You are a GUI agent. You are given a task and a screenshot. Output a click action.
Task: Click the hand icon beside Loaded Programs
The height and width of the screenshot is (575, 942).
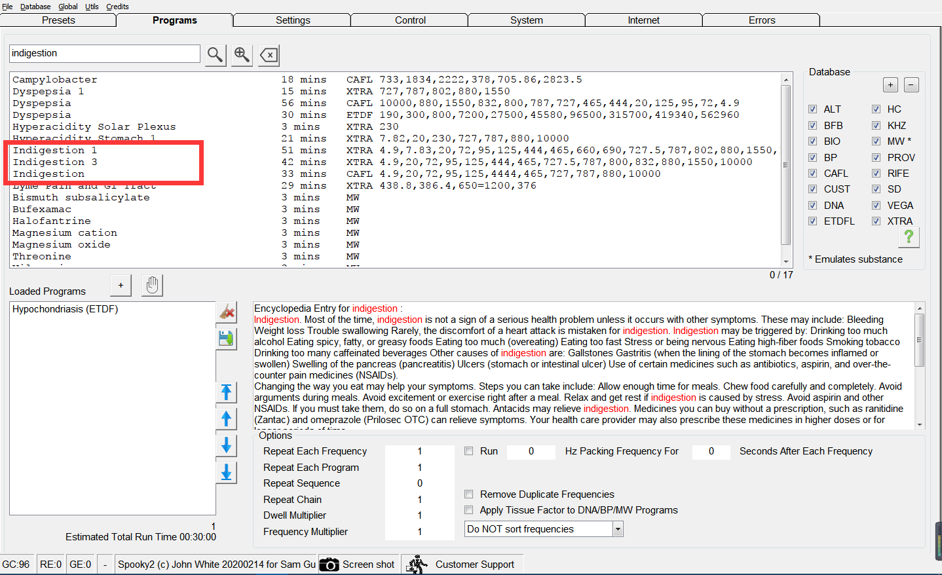tap(152, 286)
